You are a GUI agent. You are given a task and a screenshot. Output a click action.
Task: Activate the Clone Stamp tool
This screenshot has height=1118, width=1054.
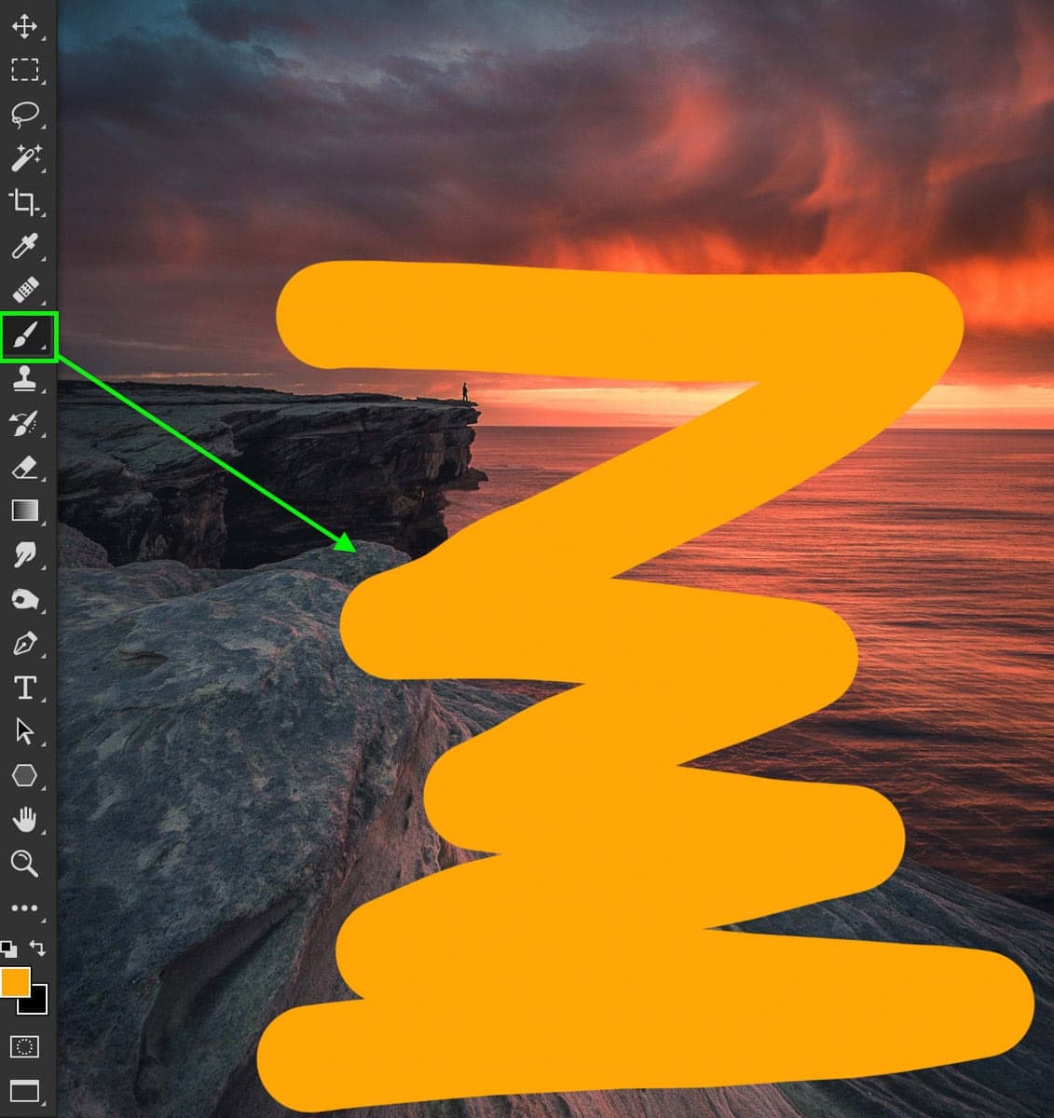tap(25, 380)
